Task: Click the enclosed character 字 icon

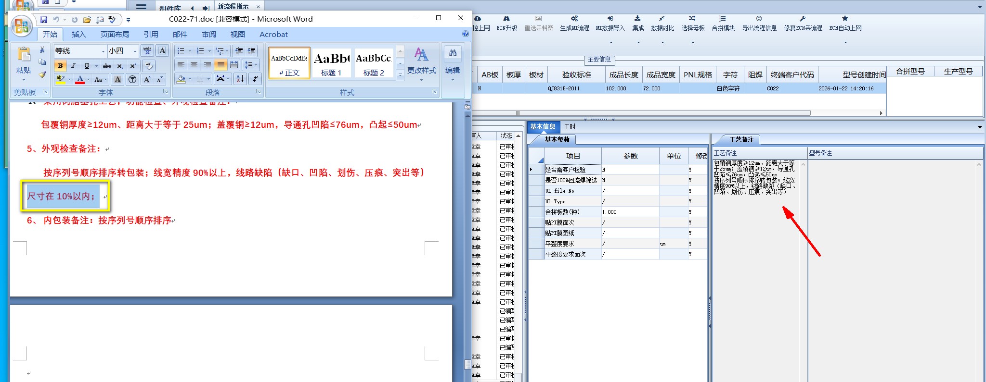Action: 132,79
